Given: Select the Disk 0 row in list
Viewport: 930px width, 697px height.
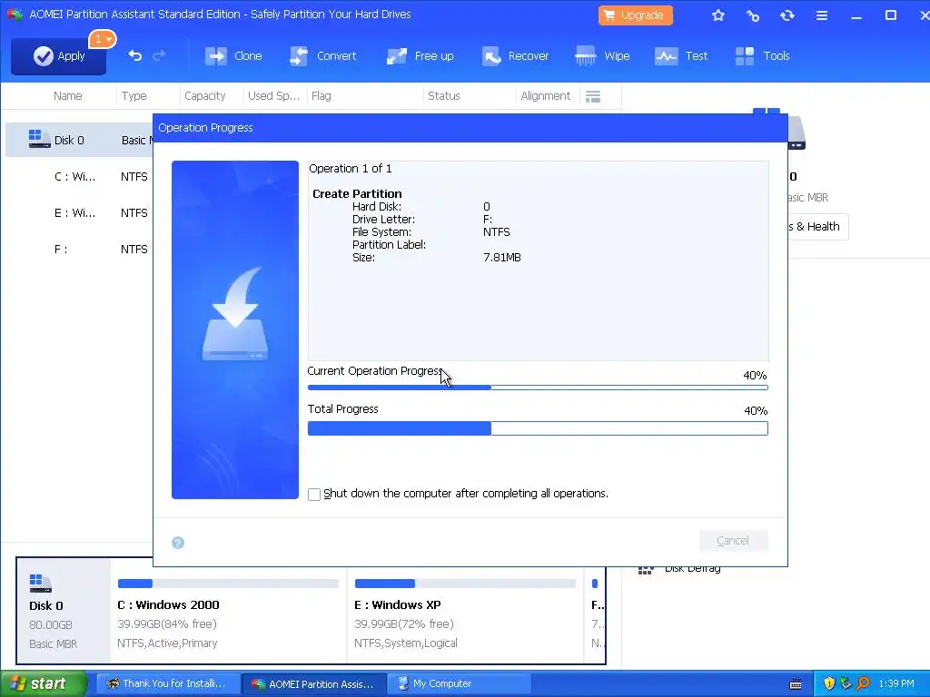Looking at the screenshot, I should pos(79,141).
